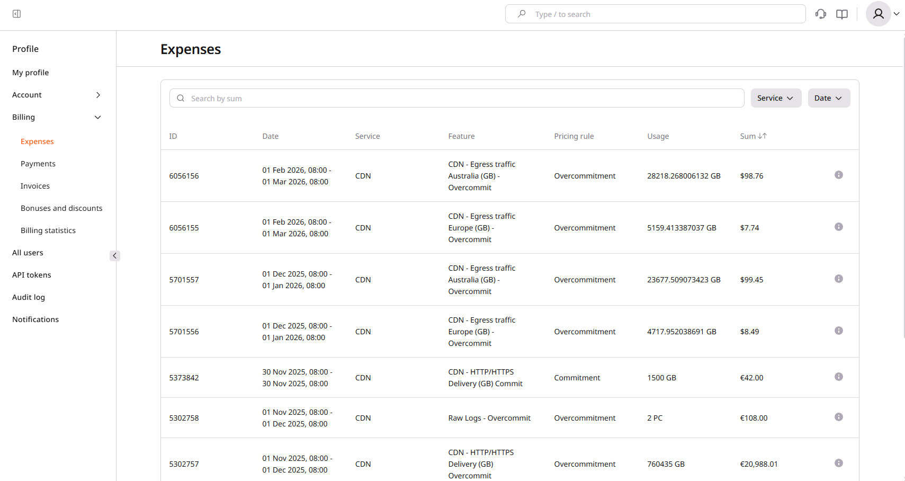Show info for expense 5701557
The image size is (905, 481).
coord(838,279)
